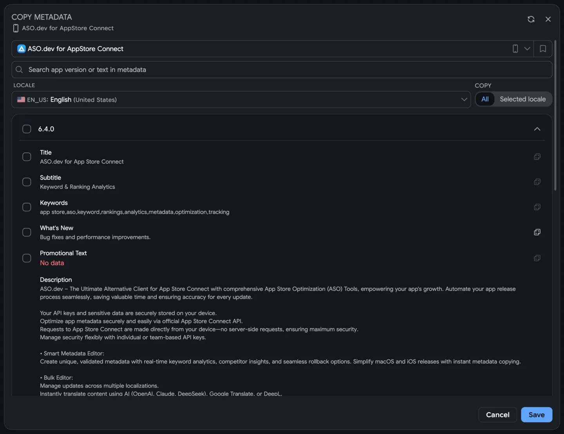Open the app selector dropdown arrow
This screenshot has width=564, height=434.
tap(527, 49)
